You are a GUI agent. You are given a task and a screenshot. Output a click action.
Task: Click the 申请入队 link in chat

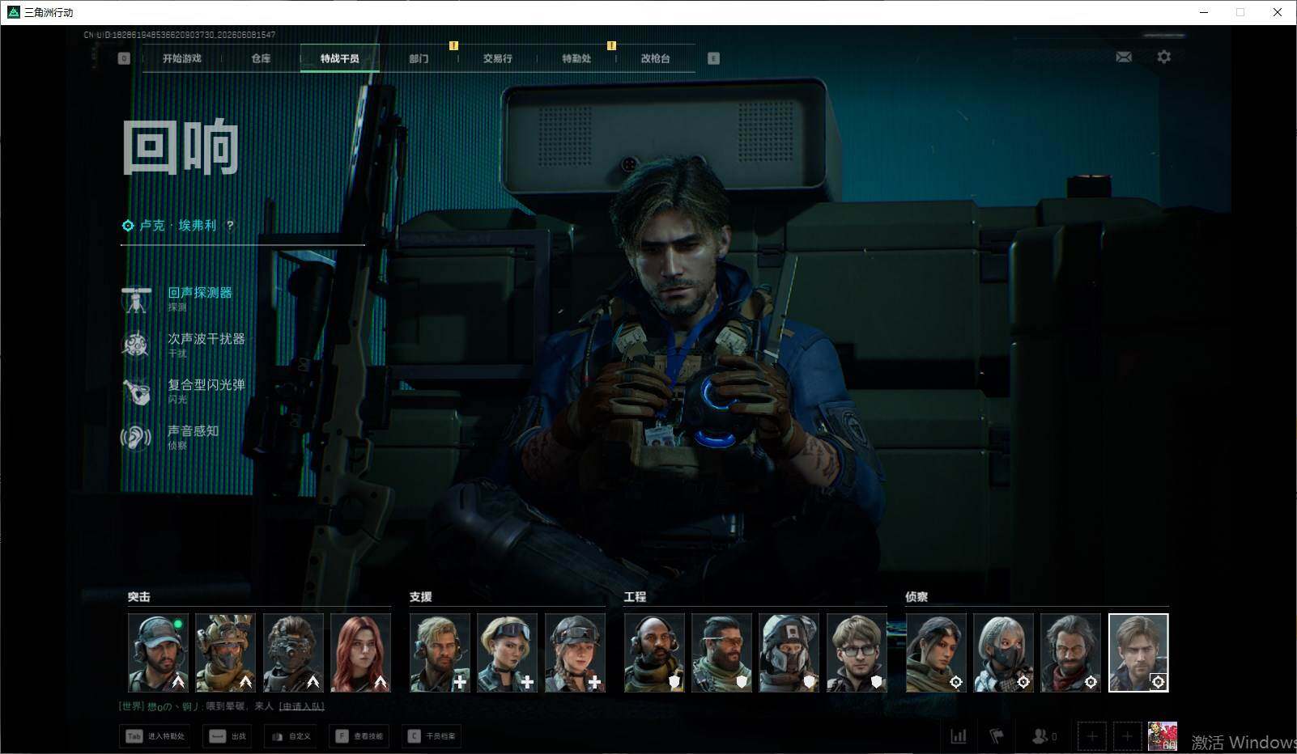(301, 706)
